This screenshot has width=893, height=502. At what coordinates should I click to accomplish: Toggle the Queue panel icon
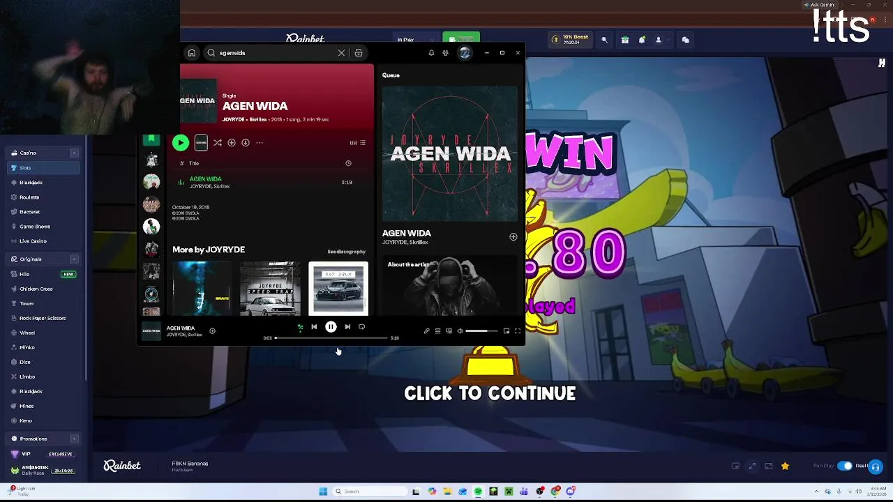[437, 331]
